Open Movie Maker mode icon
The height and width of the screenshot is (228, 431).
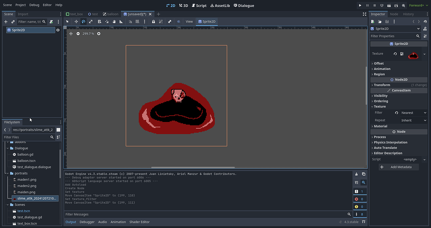pyautogui.click(x=404, y=5)
